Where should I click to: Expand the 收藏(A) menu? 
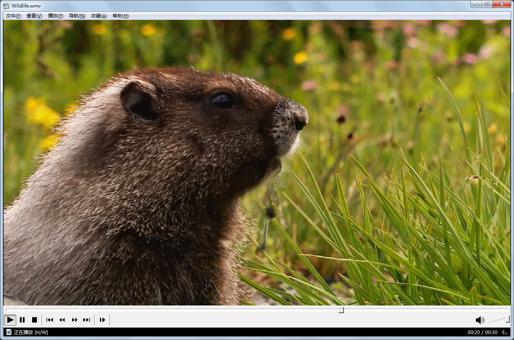click(x=99, y=16)
